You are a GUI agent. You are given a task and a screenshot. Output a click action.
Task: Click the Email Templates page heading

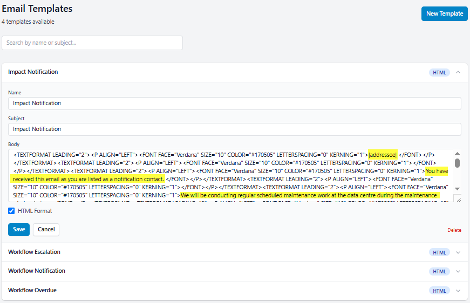[x=37, y=9]
